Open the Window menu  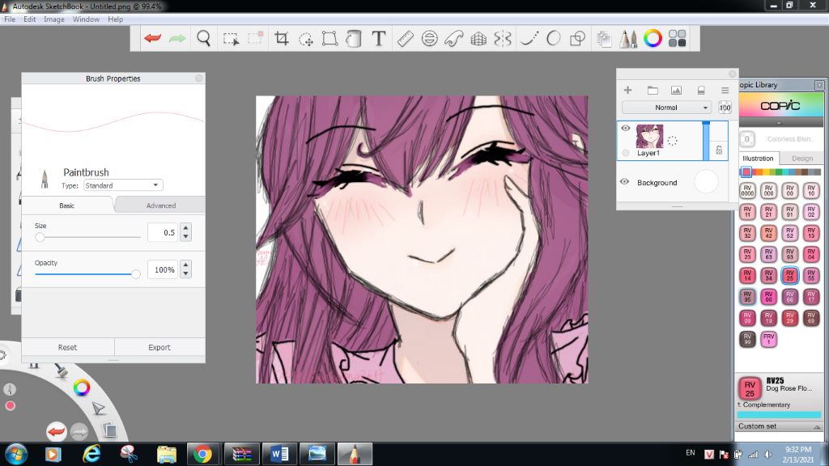86,19
